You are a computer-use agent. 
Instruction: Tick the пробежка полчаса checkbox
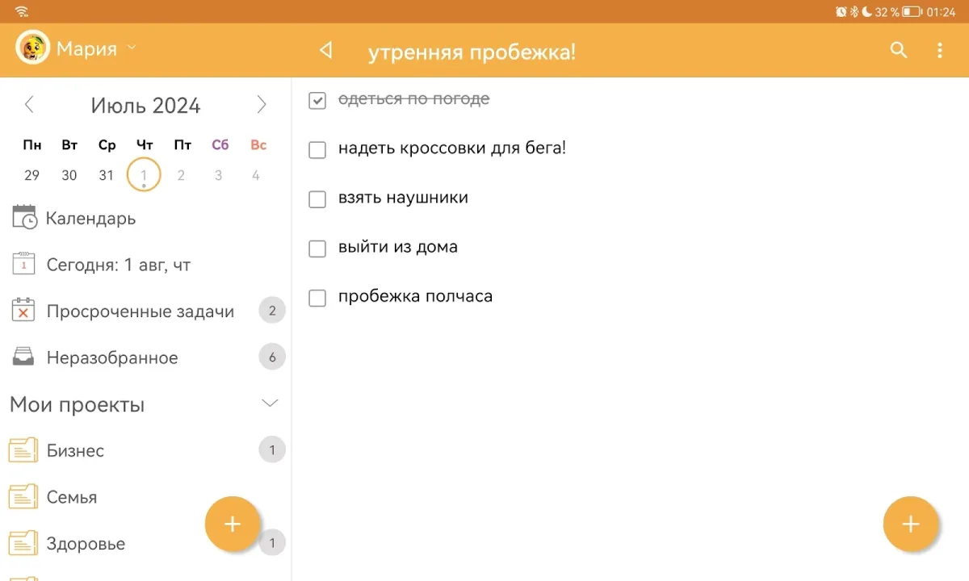(317, 298)
